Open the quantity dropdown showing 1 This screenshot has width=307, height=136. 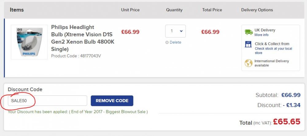click(175, 31)
